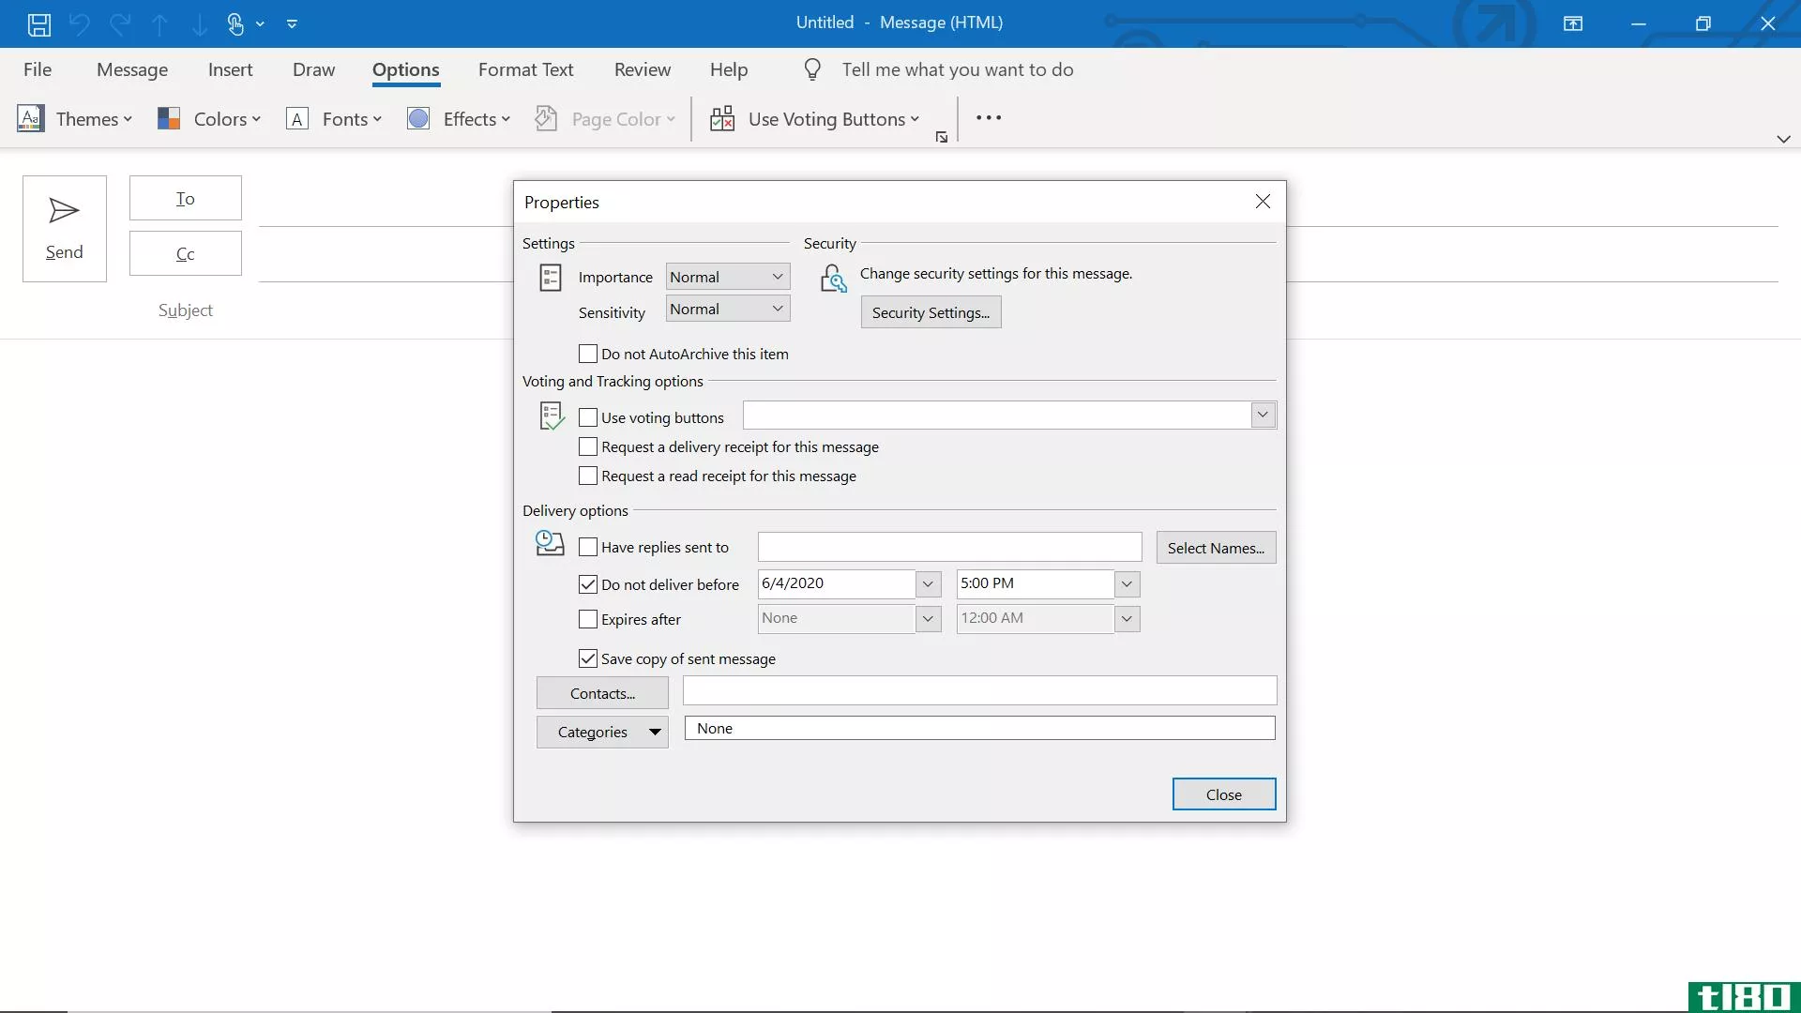Open the File menu
Screen dimensions: 1801x1013
pos(38,69)
